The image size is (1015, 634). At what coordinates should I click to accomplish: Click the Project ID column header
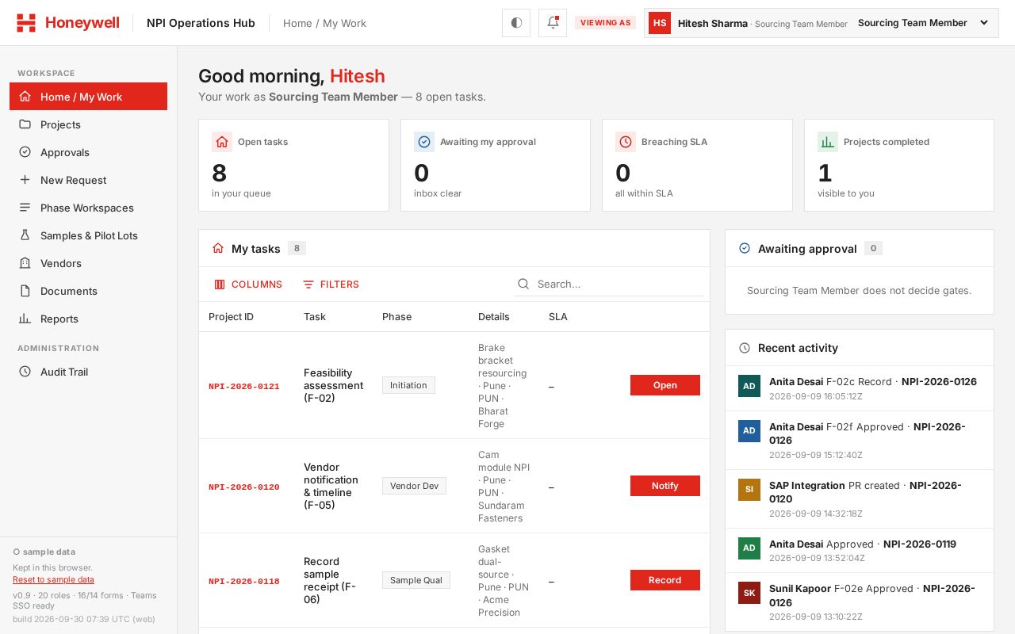[231, 317]
